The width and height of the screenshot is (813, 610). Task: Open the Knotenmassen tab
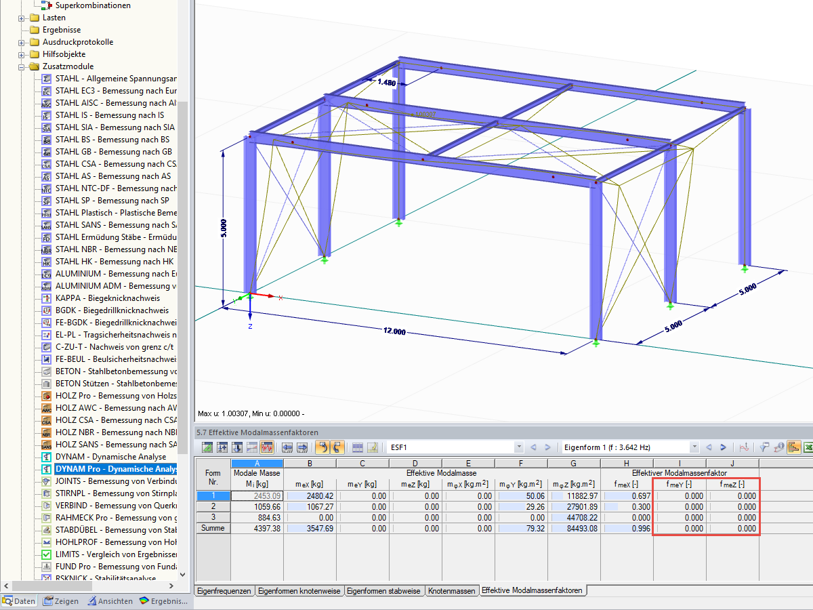452,590
